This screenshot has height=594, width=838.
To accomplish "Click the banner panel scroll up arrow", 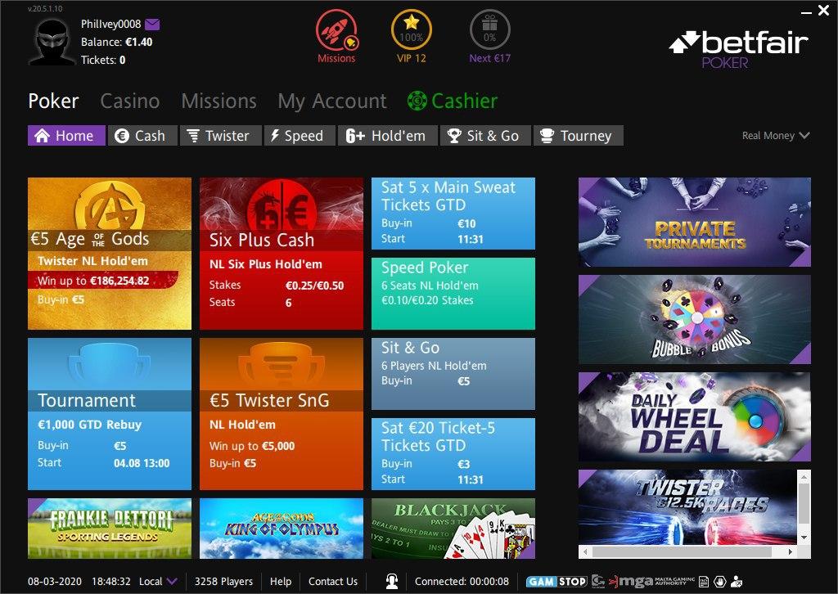I will [x=804, y=476].
